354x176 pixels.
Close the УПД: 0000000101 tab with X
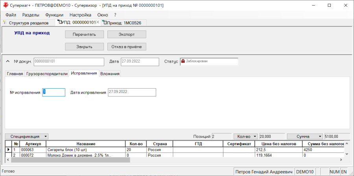click(x=98, y=22)
